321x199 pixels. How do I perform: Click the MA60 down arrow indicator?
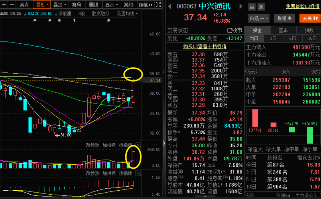pos(25,14)
